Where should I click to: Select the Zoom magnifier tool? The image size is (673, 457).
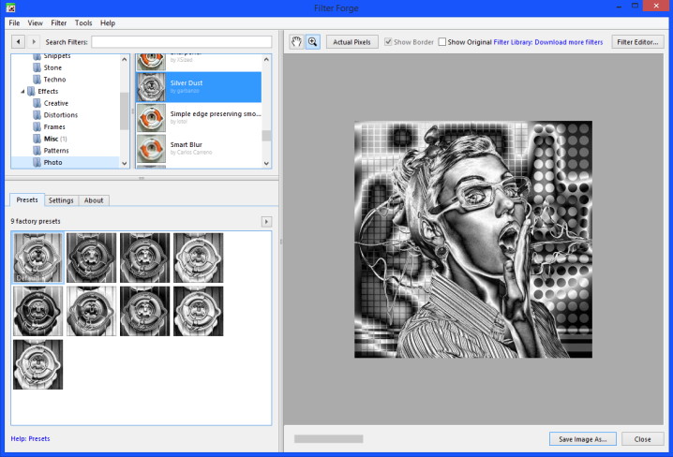[x=313, y=42]
